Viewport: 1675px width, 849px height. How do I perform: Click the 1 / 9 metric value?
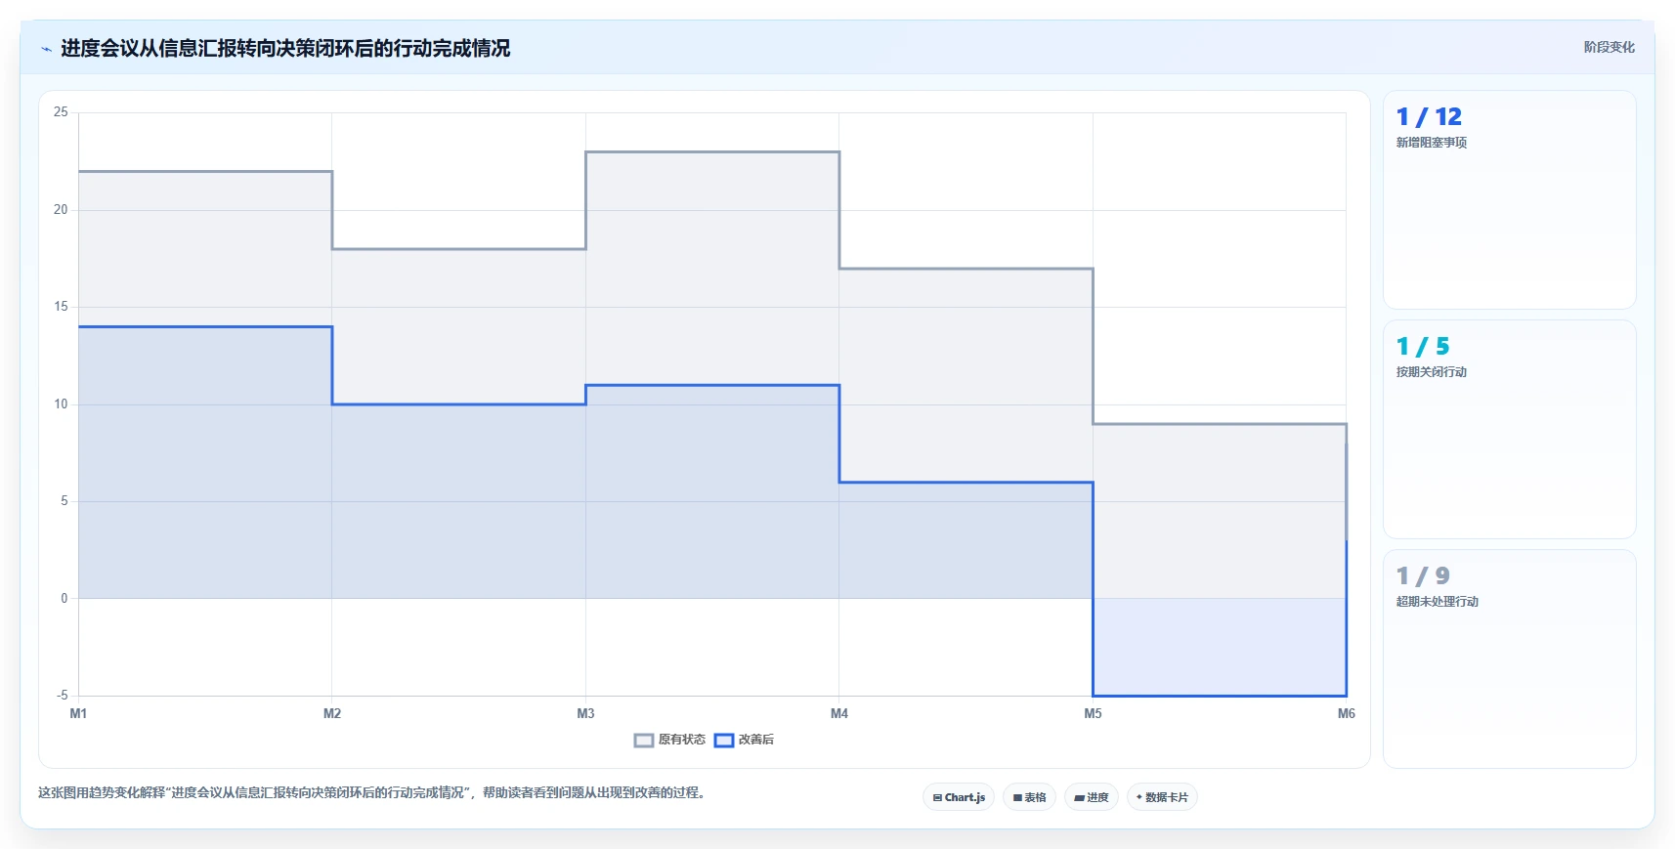click(x=1423, y=576)
